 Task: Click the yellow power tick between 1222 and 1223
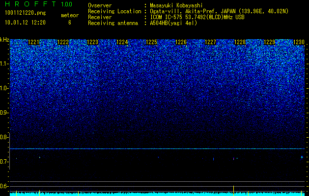tap(78, 193)
